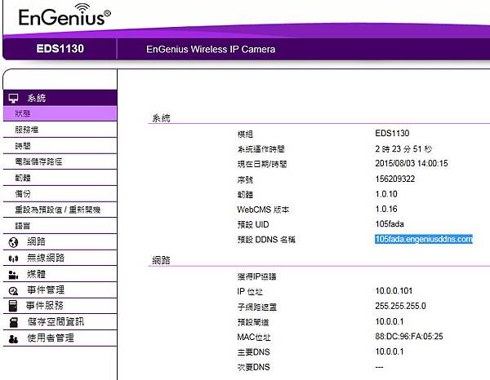Click the WebCMS version 1.0.16
490x380 pixels.
point(386,209)
